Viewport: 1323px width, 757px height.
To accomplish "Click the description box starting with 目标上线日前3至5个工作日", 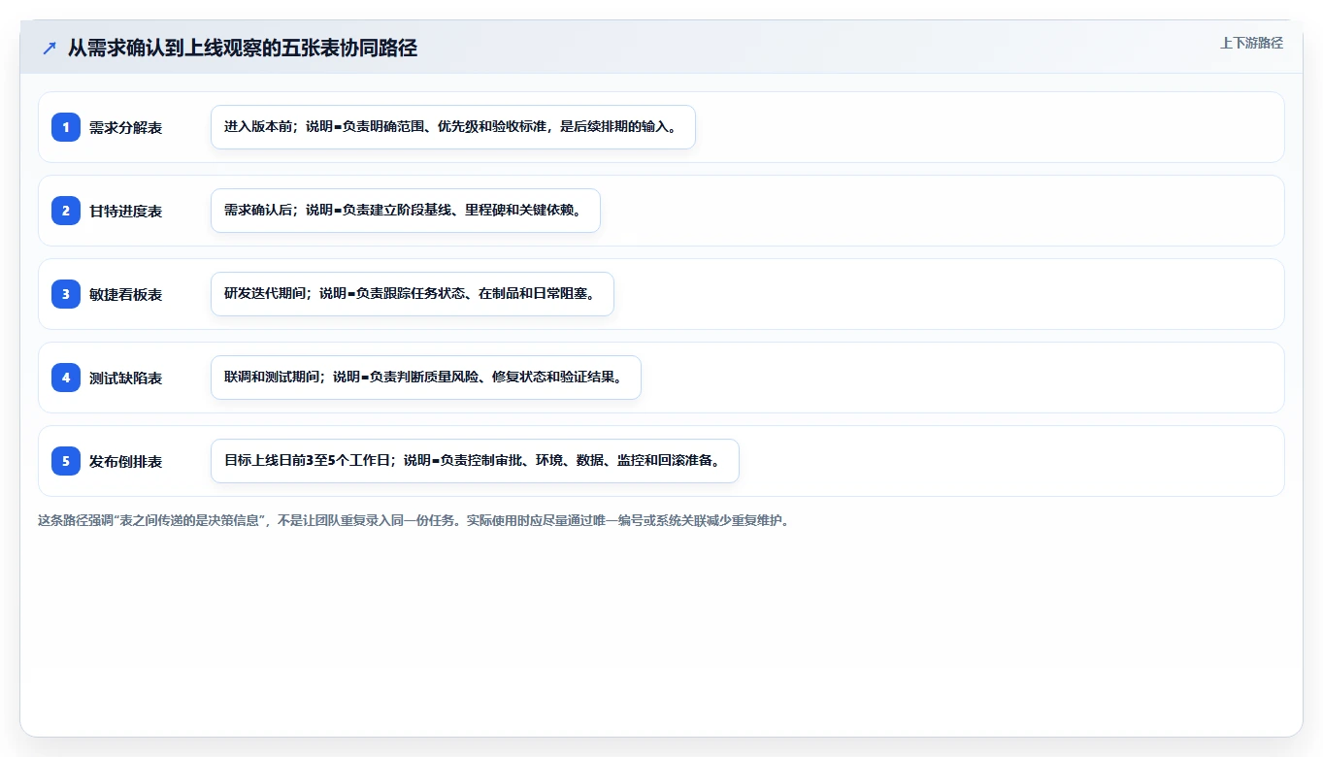I will point(475,461).
